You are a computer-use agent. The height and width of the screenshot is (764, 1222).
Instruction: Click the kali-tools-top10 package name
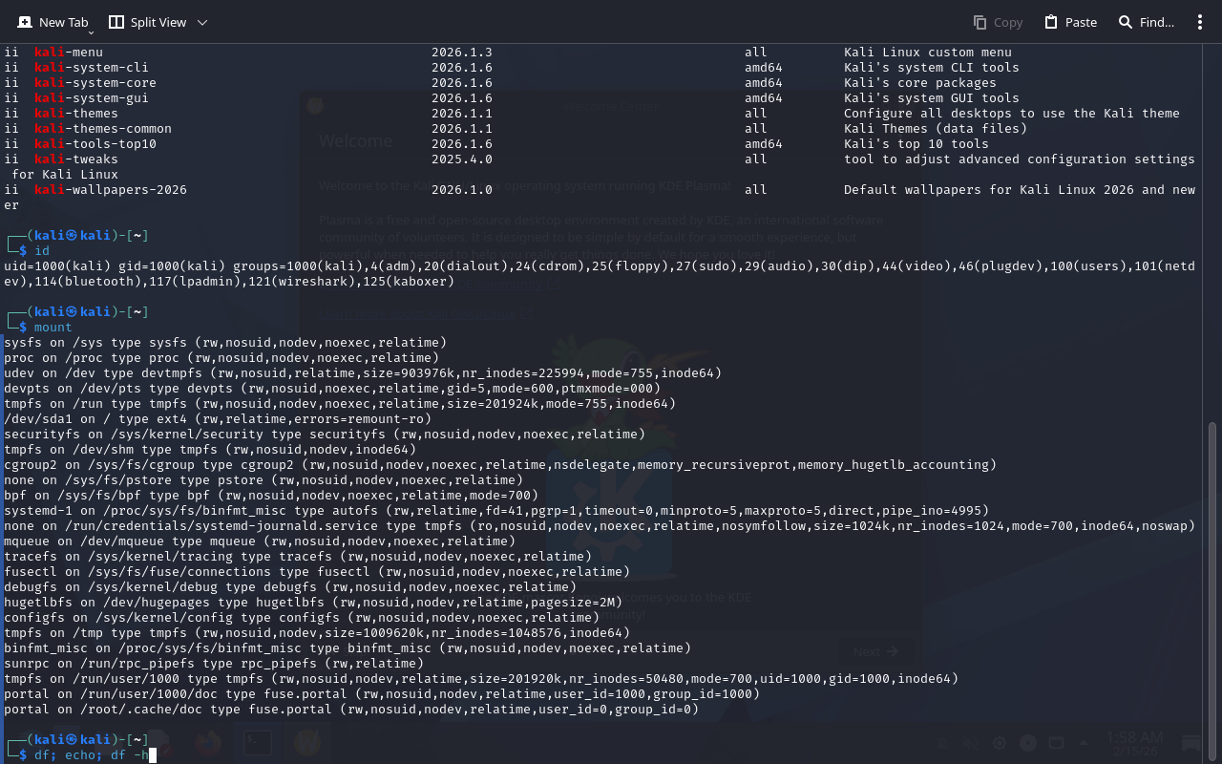pos(95,144)
